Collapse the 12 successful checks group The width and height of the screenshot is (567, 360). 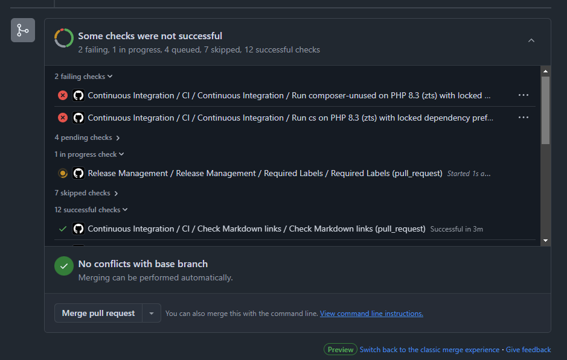click(91, 210)
